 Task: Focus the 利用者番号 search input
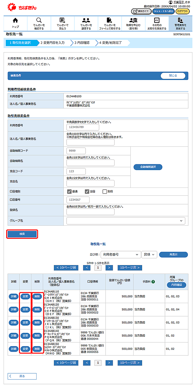point(83,127)
